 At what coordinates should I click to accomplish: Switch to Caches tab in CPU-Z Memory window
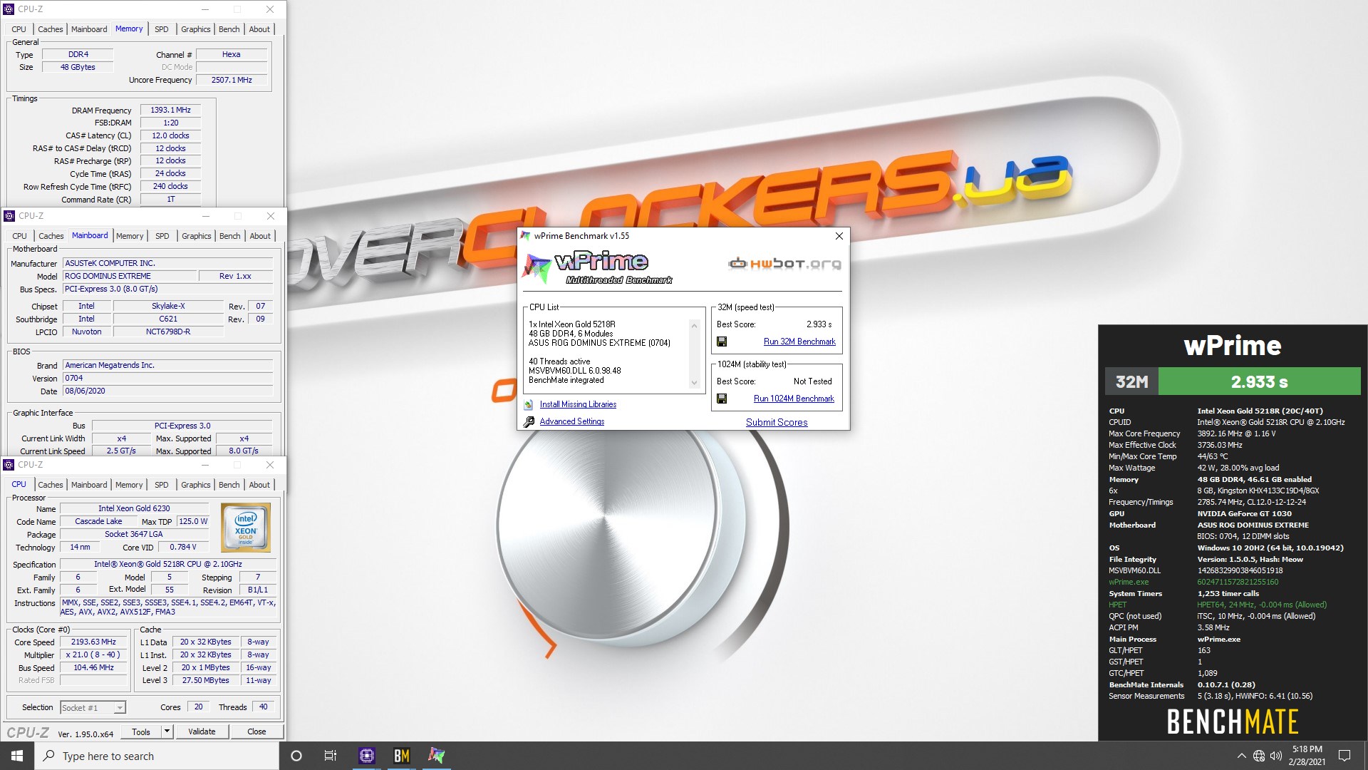50,29
